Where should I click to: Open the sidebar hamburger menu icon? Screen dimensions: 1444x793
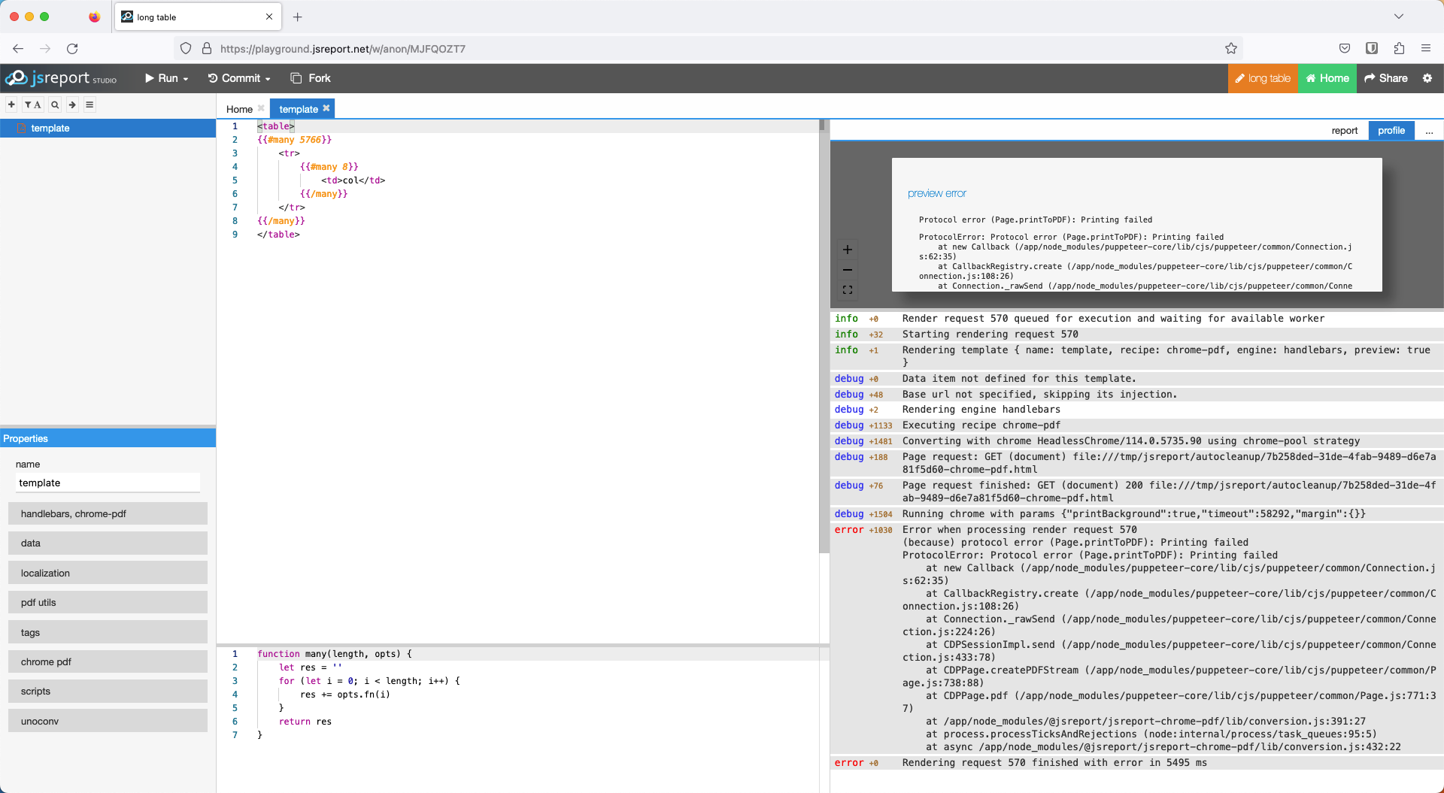[x=89, y=104]
